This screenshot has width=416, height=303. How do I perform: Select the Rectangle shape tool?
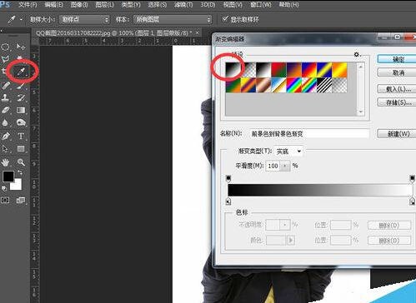21,149
